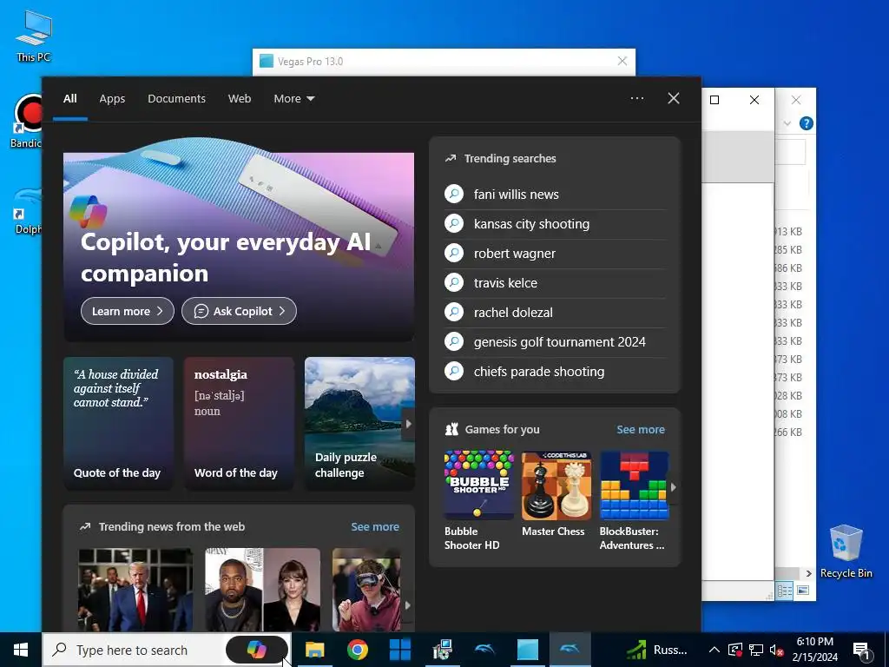Open Master Chess game
Viewport: 889px width, 667px height.
coord(556,493)
